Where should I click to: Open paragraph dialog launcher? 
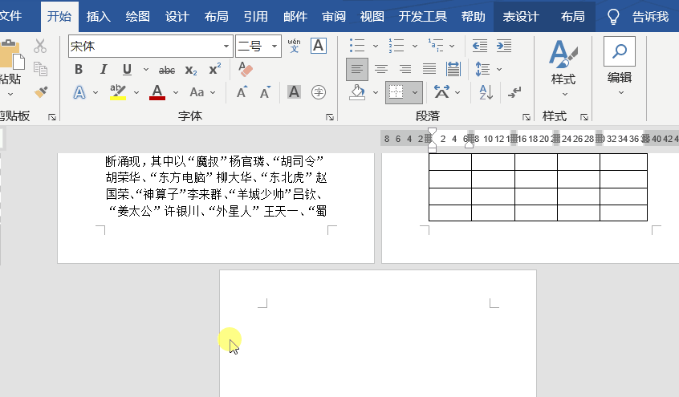[x=527, y=117]
